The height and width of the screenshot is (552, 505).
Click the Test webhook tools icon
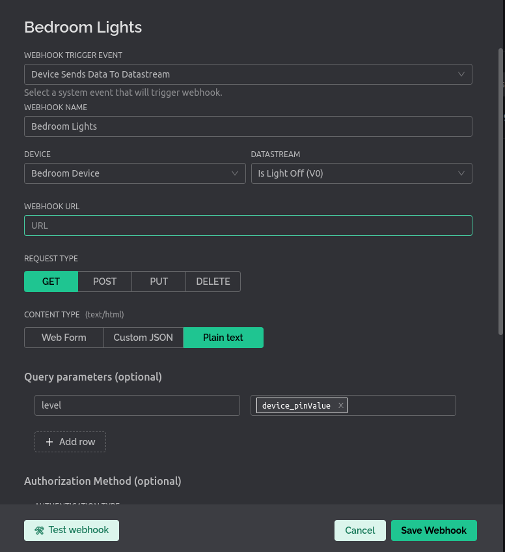[40, 530]
